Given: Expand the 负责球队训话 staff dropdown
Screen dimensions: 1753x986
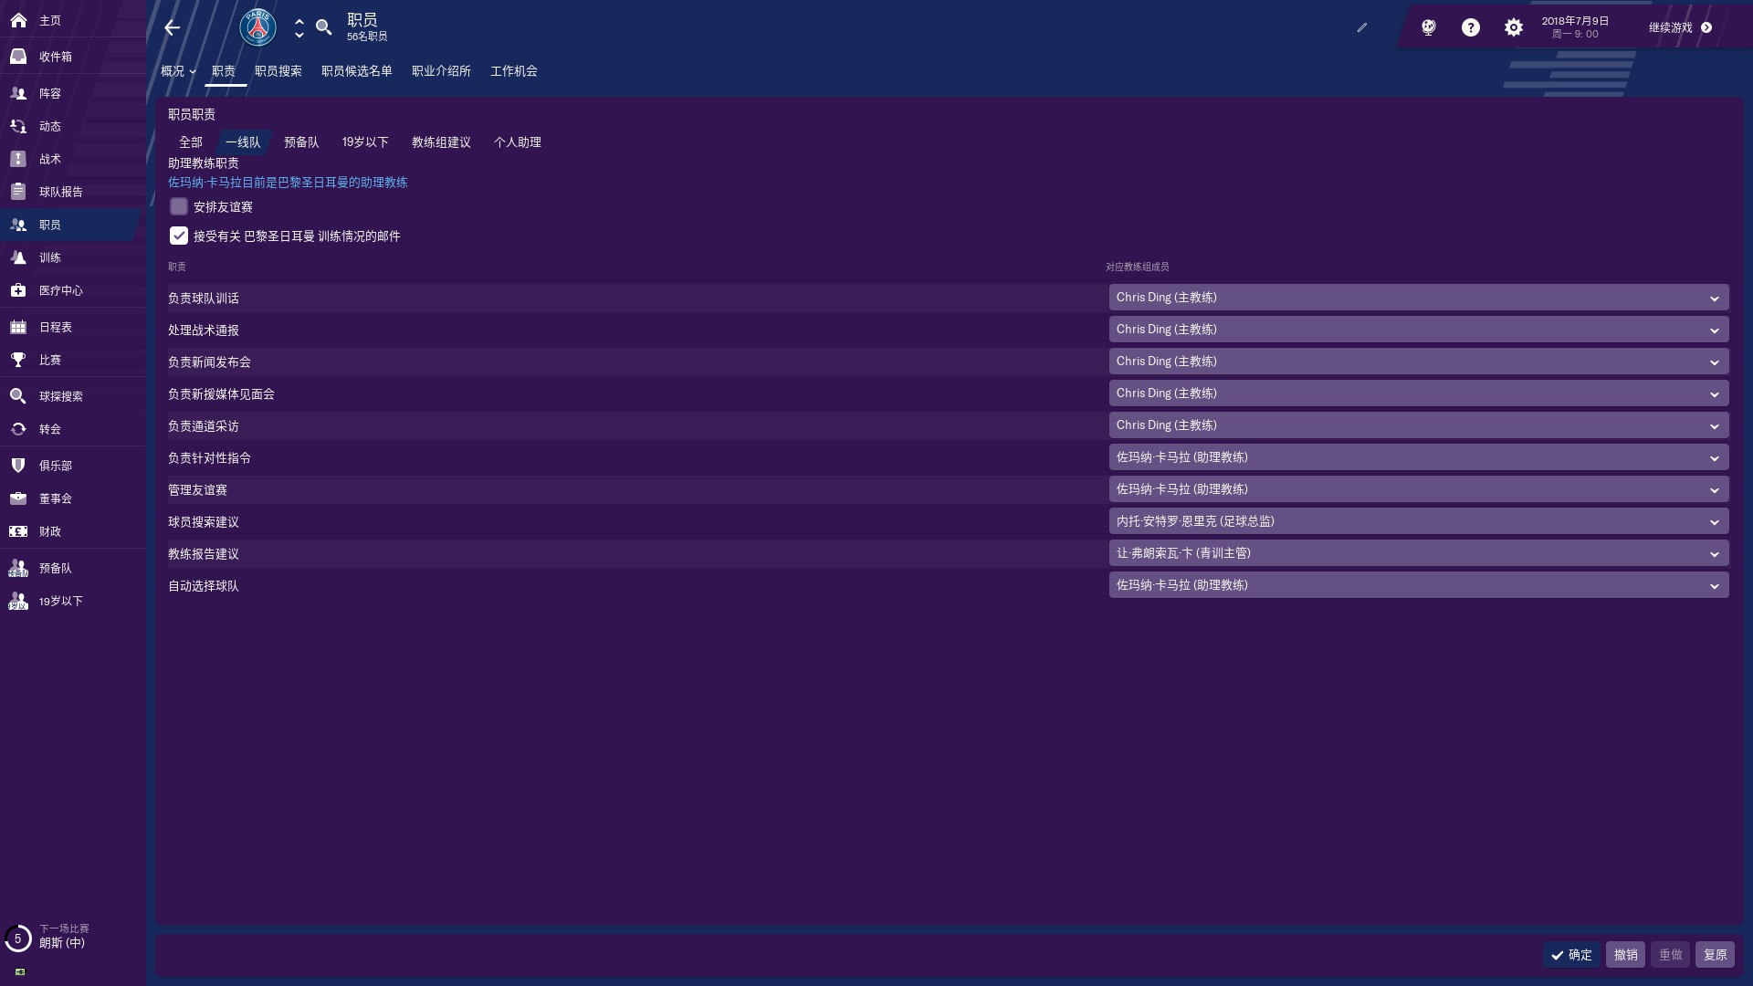Looking at the screenshot, I should pyautogui.click(x=1418, y=298).
